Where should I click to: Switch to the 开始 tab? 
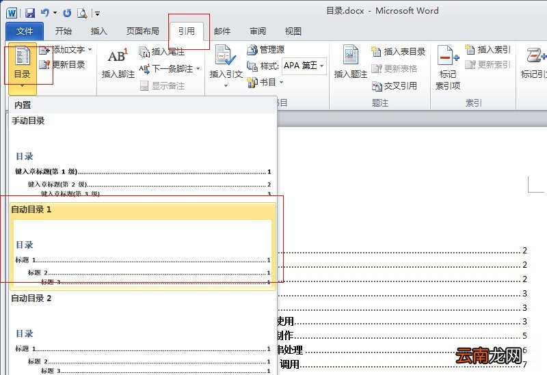click(x=64, y=31)
